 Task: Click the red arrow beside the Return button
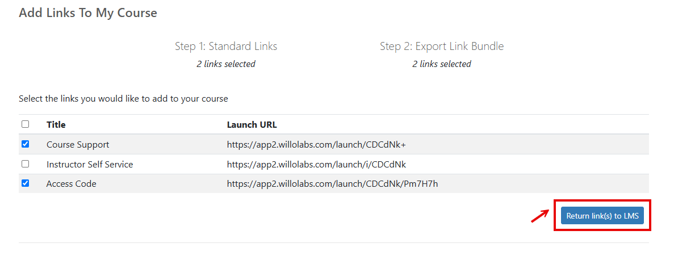click(x=540, y=216)
